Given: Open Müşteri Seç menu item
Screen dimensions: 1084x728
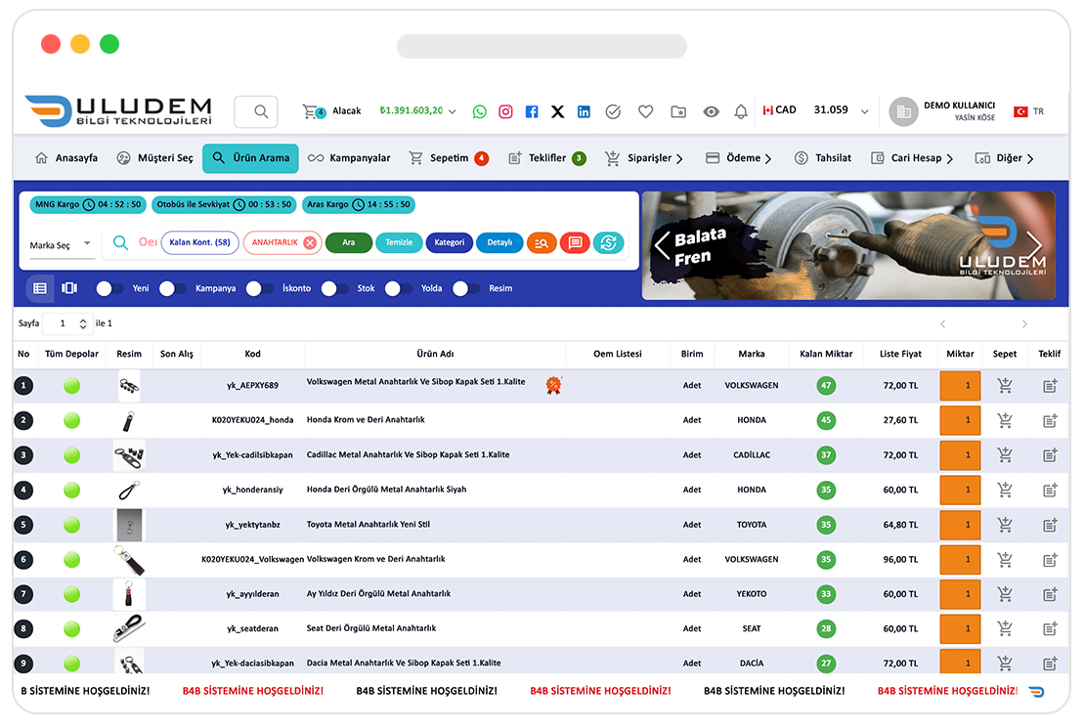Looking at the screenshot, I should [x=154, y=158].
